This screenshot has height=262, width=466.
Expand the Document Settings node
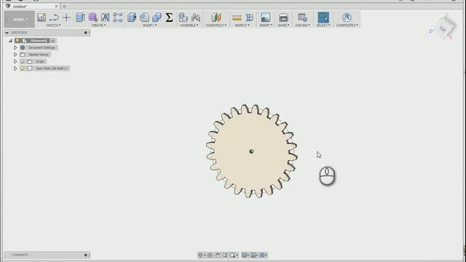[15, 47]
